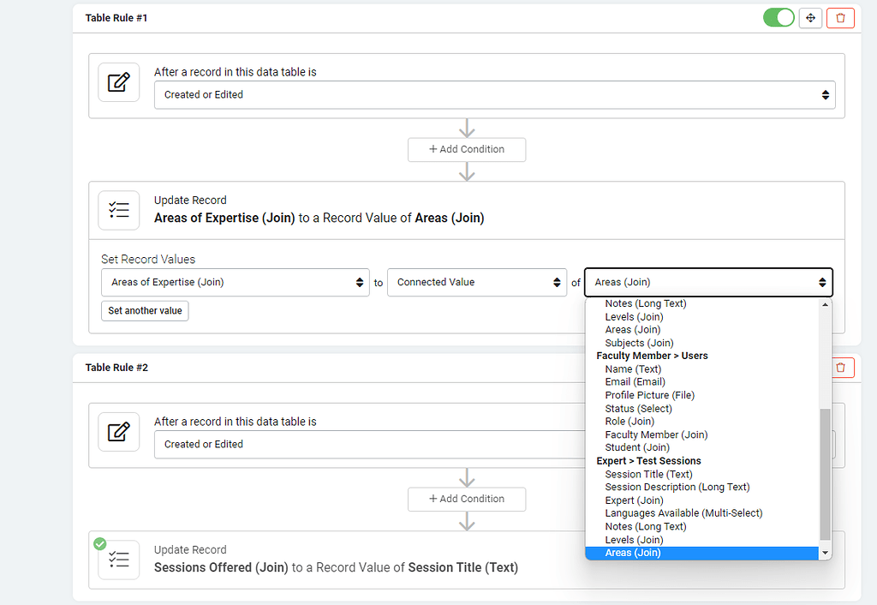This screenshot has width=877, height=605.
Task: Click the Update Record checklist icon in Rule #1
Action: pos(118,210)
